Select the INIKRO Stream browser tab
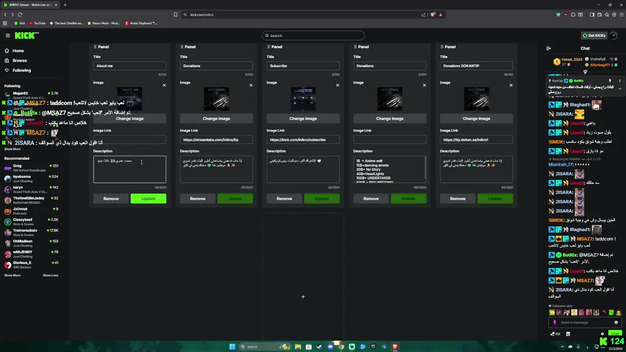626x352 pixels. [x=29, y=5]
